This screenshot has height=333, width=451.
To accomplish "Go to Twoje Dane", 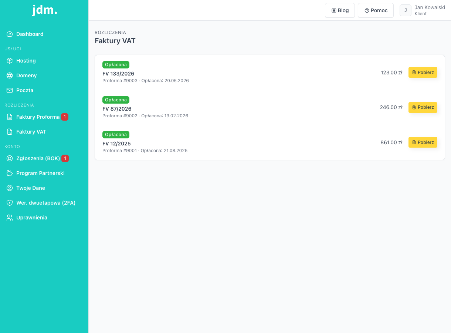I will pos(44,188).
